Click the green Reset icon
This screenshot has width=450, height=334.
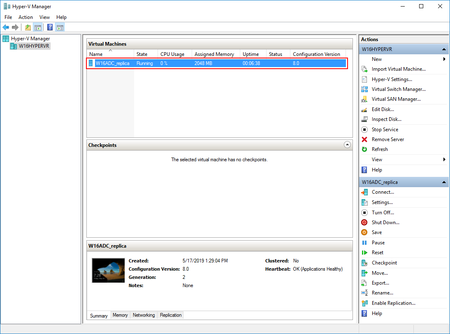(x=364, y=253)
